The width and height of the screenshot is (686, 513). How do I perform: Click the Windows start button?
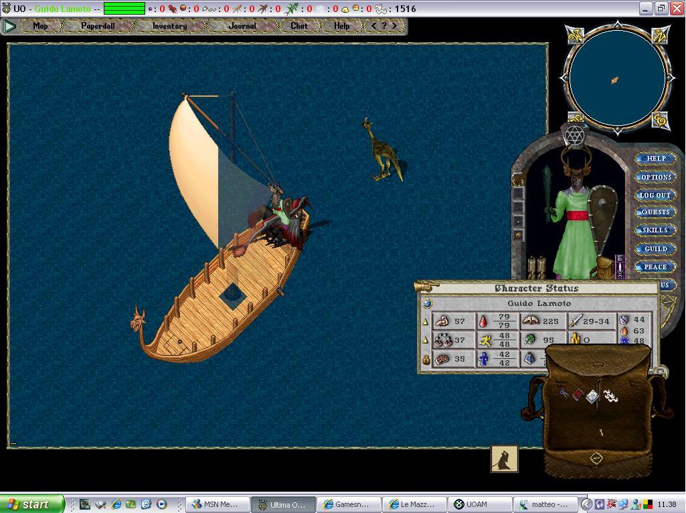click(x=31, y=504)
